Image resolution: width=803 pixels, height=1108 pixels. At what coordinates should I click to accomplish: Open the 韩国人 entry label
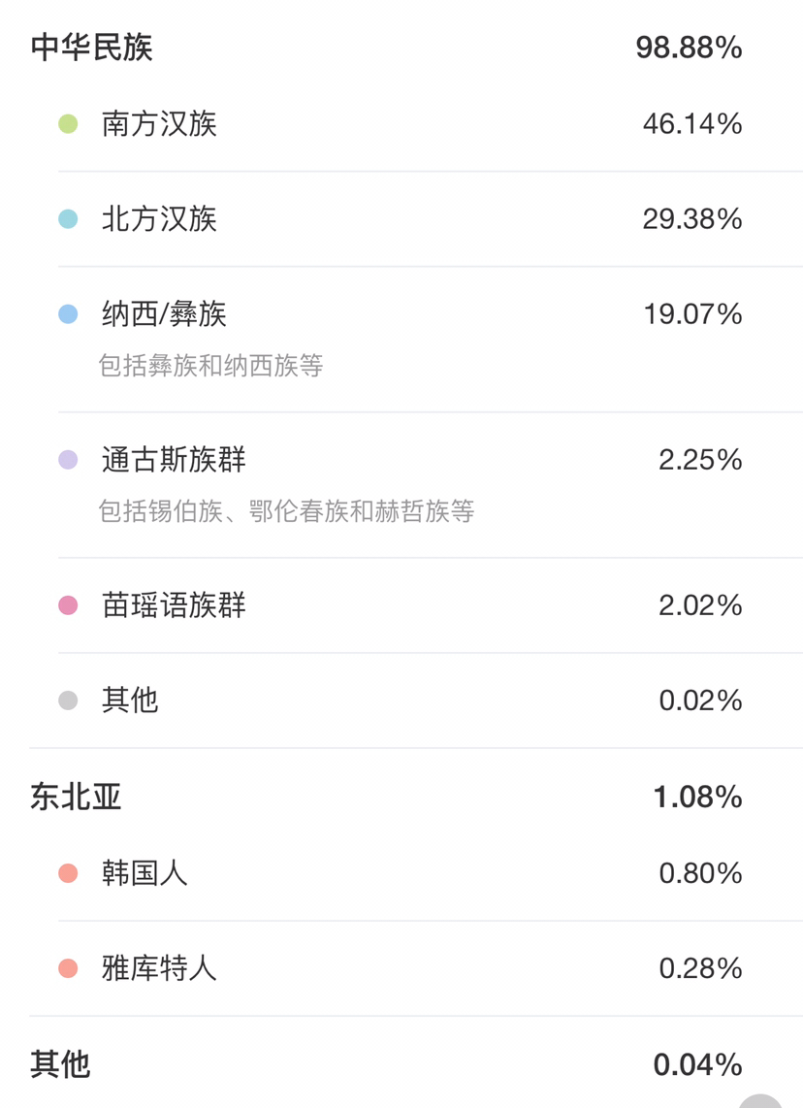tap(145, 873)
